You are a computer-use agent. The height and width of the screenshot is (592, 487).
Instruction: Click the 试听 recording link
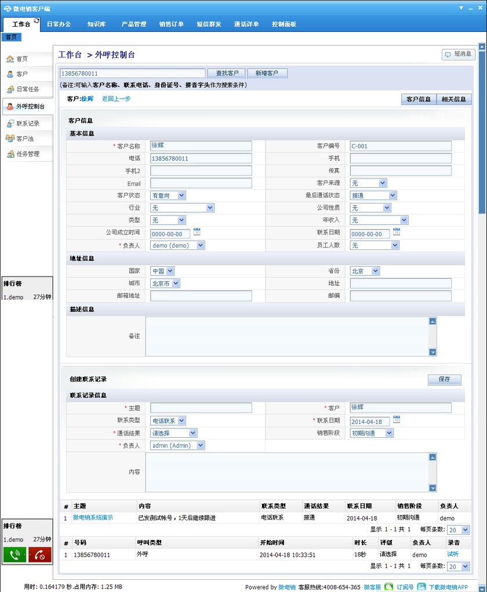452,554
